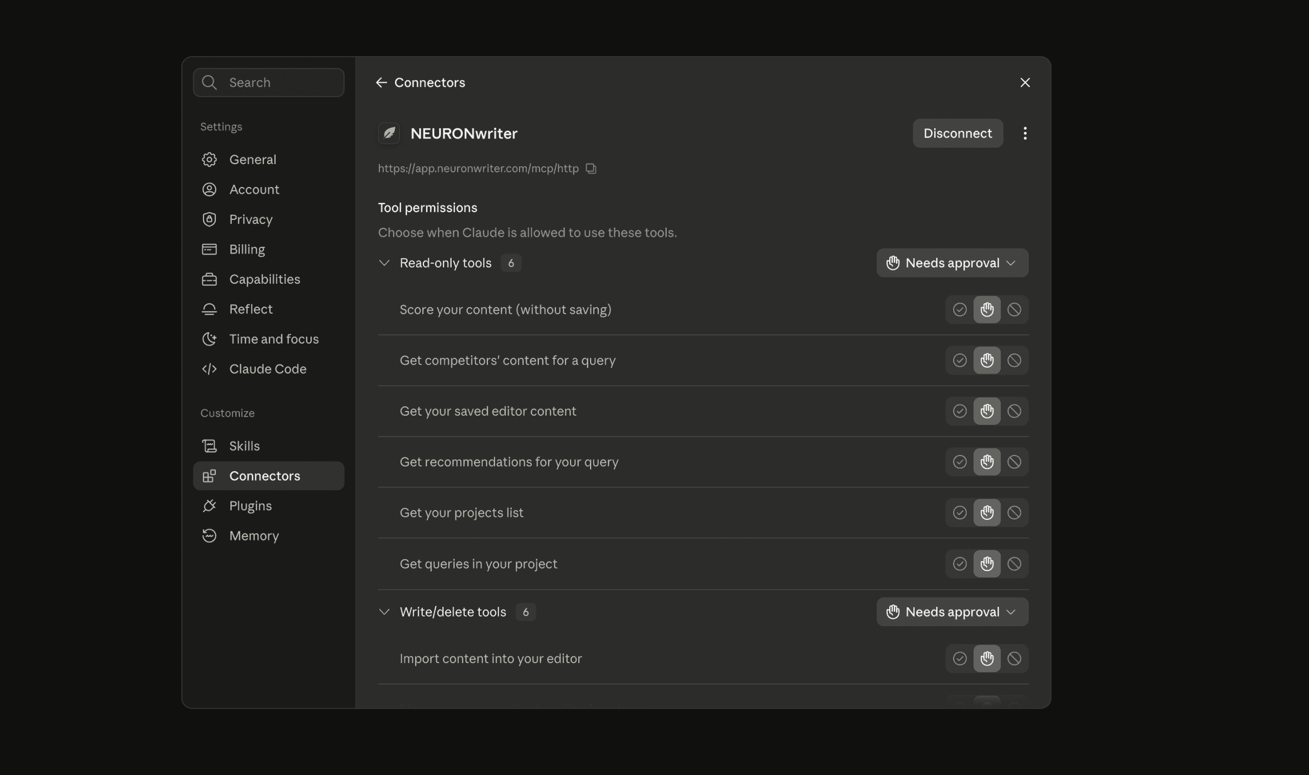Open the Skills section
Viewport: 1309px width, 775px height.
268,446
